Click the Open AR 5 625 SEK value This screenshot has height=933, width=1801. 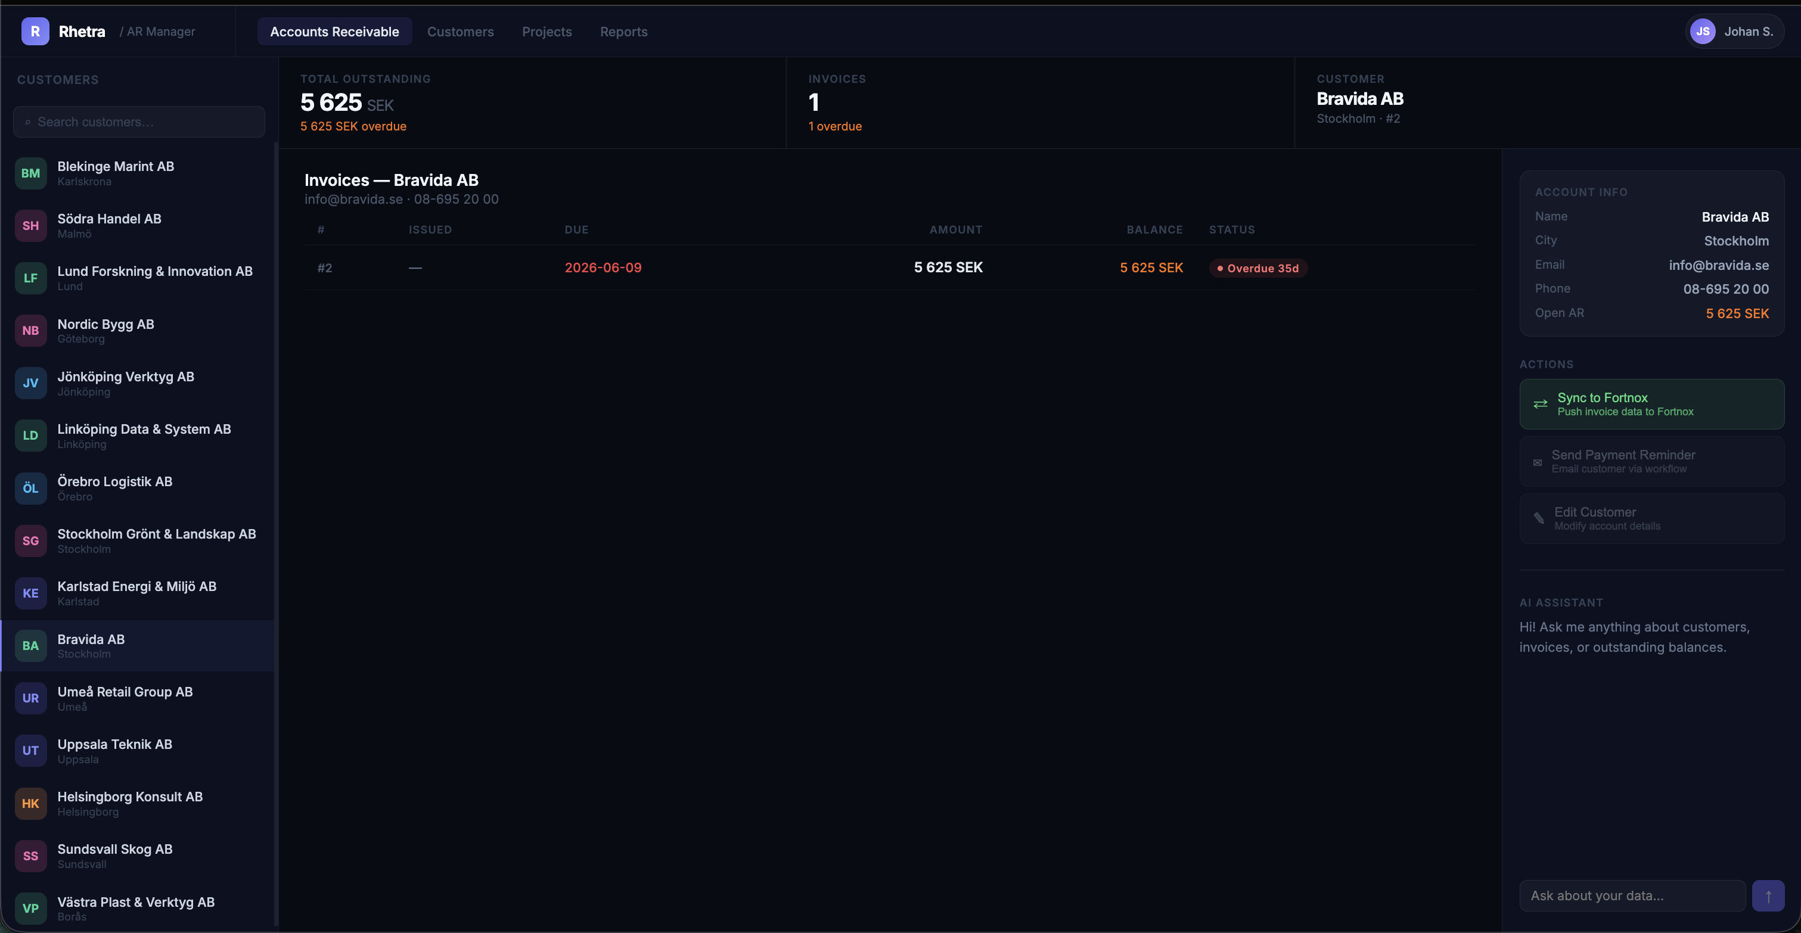(x=1737, y=314)
